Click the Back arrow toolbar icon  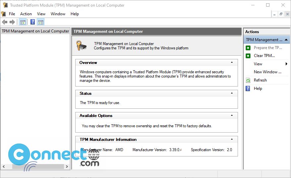(x=4, y=22)
